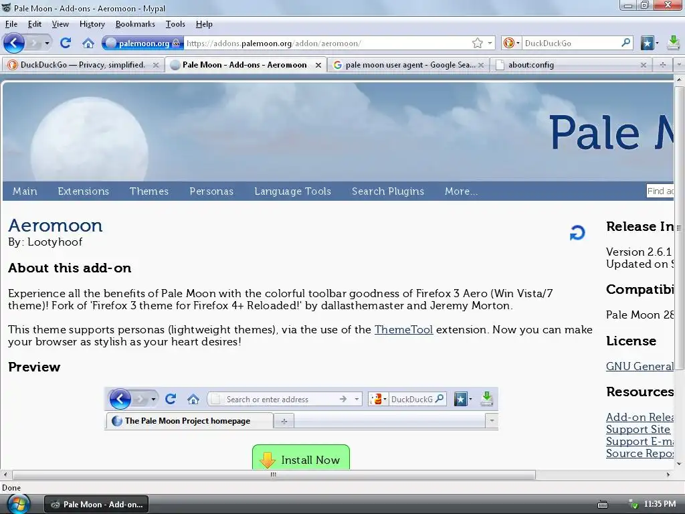This screenshot has height=514, width=685.
Task: Click the Aeromoon page heading
Action: [x=56, y=226]
